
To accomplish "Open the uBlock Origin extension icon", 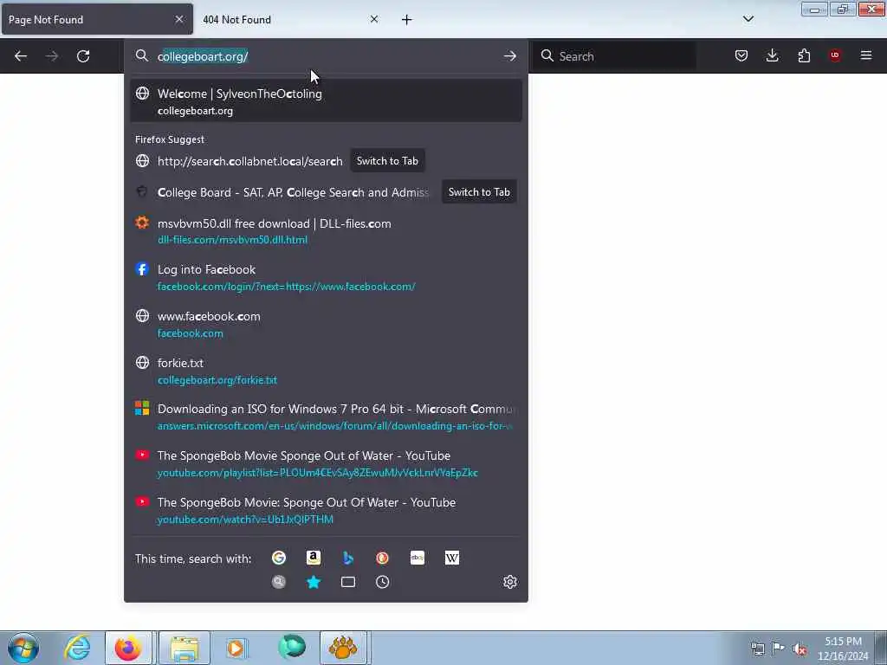I will (835, 55).
